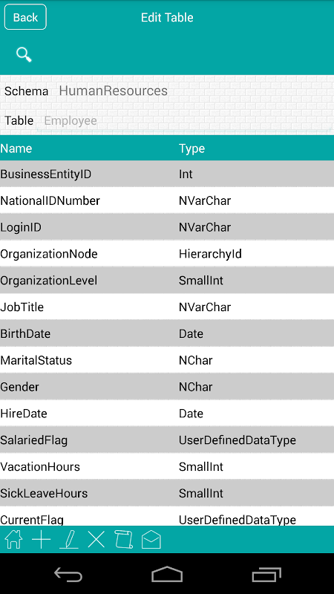Tap Android home navigation icon
334x594 pixels.
(167, 574)
